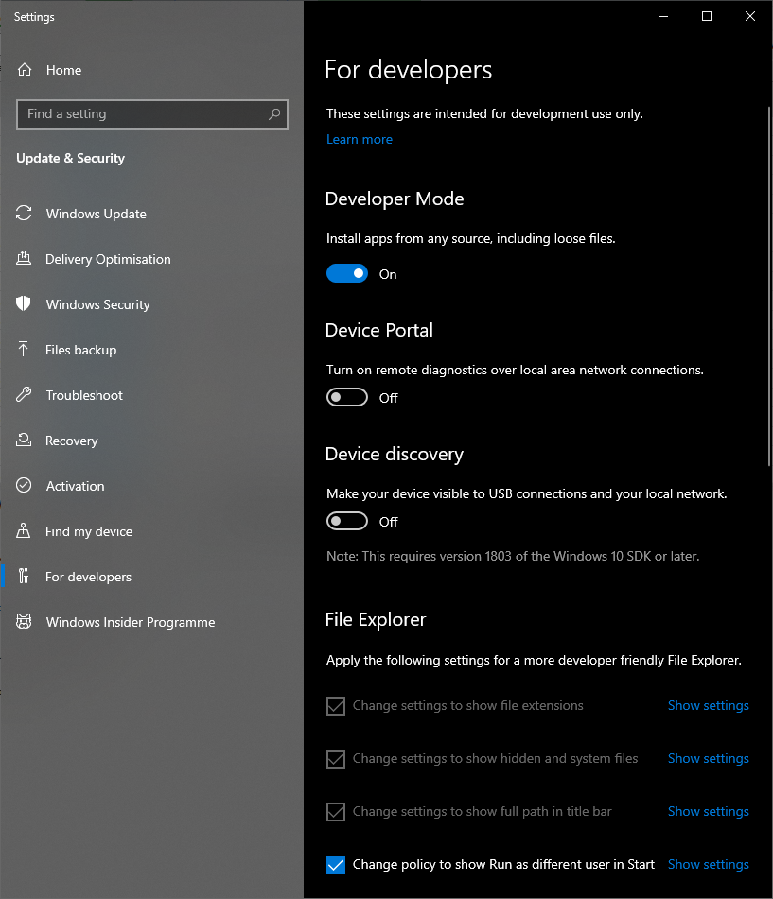The height and width of the screenshot is (899, 773).
Task: Click 'Install apps from any source' description
Action: (470, 238)
